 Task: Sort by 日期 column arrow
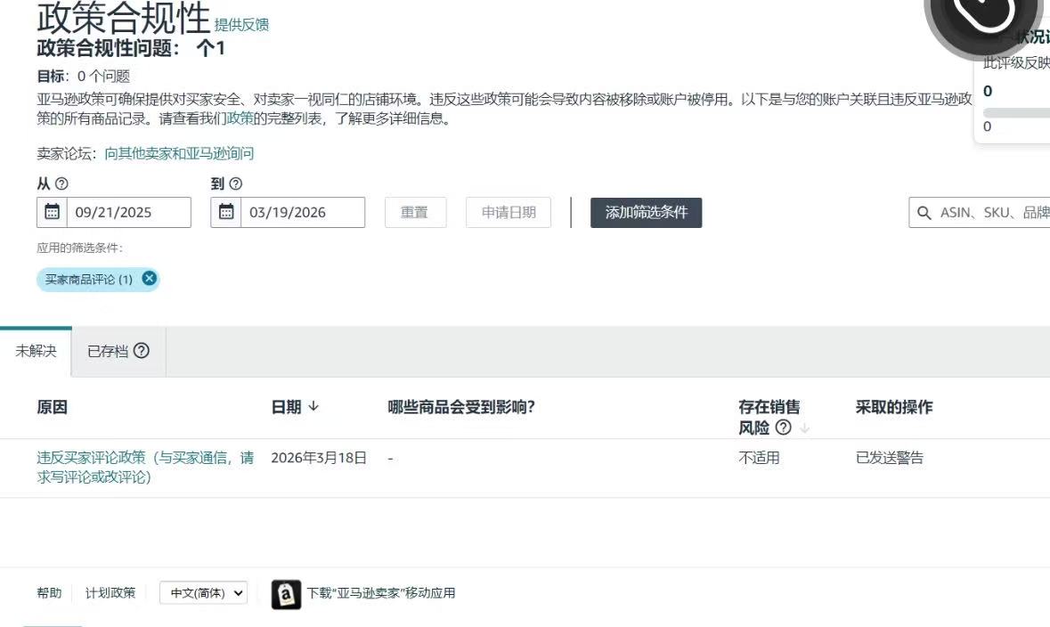coord(313,407)
